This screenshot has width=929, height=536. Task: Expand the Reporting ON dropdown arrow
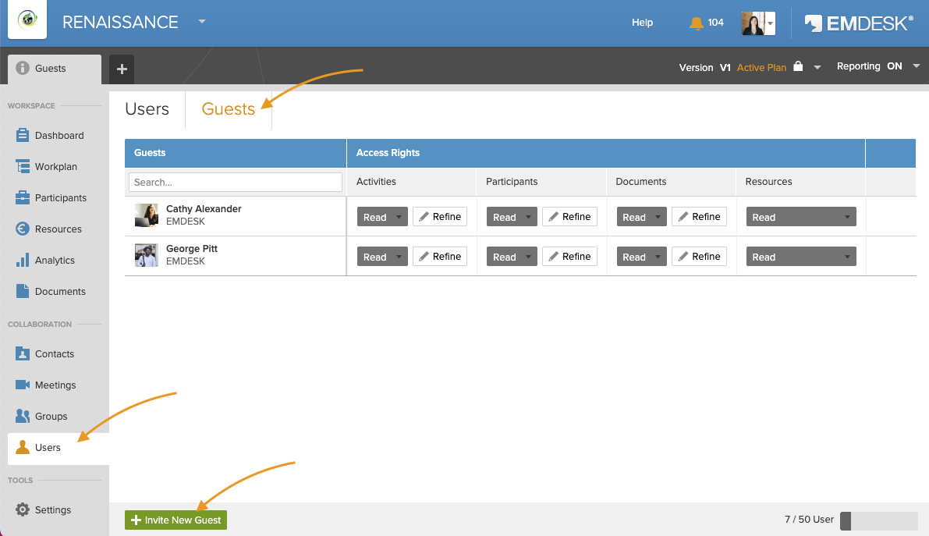(x=916, y=66)
